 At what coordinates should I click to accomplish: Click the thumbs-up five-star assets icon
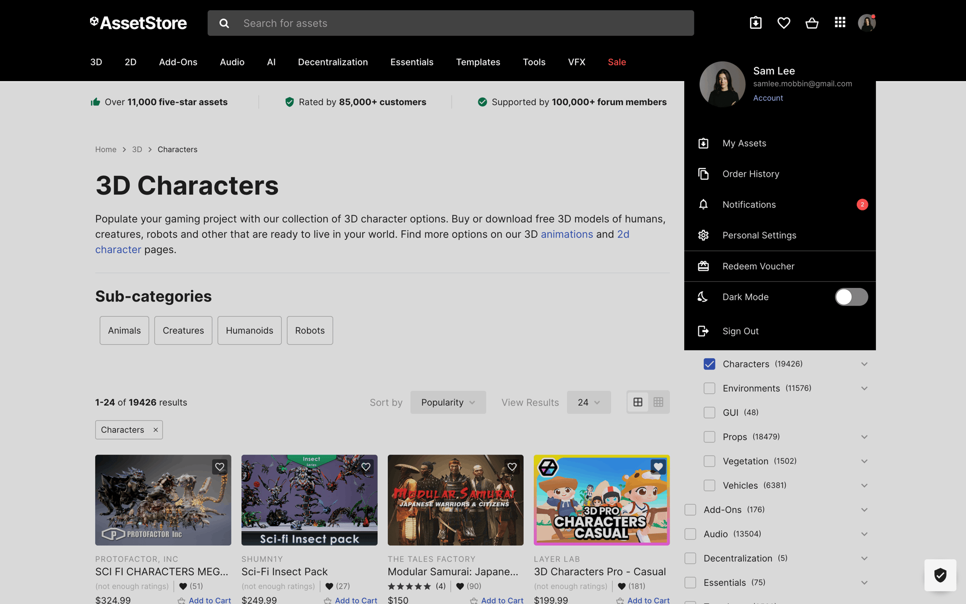click(x=96, y=102)
